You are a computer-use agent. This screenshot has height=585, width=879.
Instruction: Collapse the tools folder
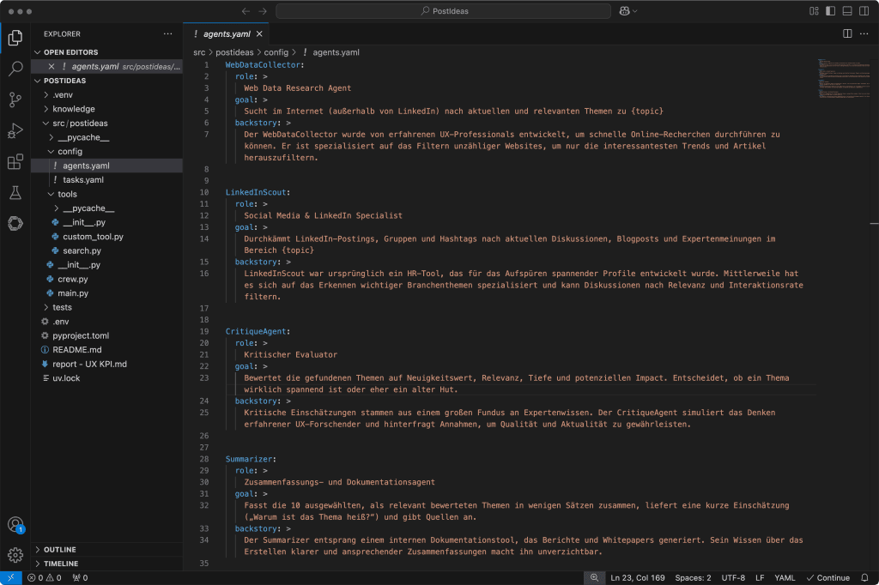click(67, 194)
